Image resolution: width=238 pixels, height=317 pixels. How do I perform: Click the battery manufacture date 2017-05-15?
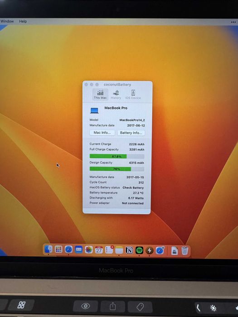135,178
